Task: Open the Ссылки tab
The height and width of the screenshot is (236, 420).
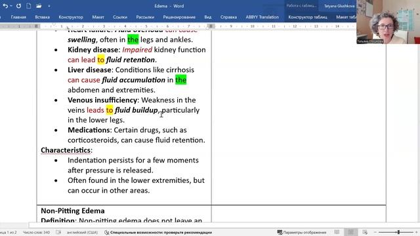Action: (120, 17)
